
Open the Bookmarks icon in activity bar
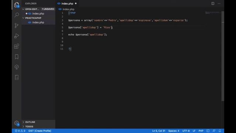17,57
